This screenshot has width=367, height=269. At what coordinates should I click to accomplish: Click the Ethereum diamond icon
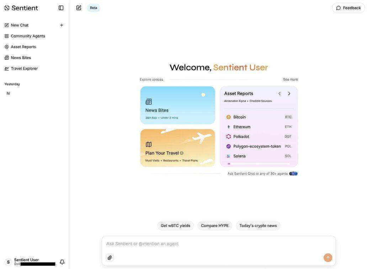tap(229, 127)
